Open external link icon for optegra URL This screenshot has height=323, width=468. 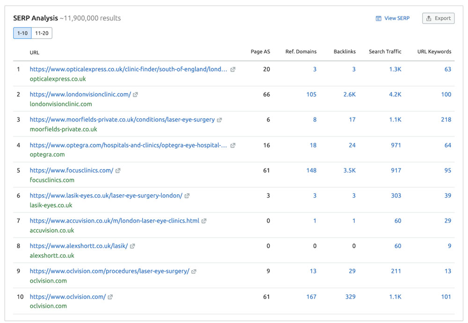(x=233, y=146)
